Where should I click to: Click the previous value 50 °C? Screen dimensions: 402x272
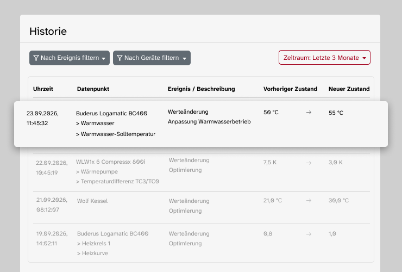coord(271,112)
